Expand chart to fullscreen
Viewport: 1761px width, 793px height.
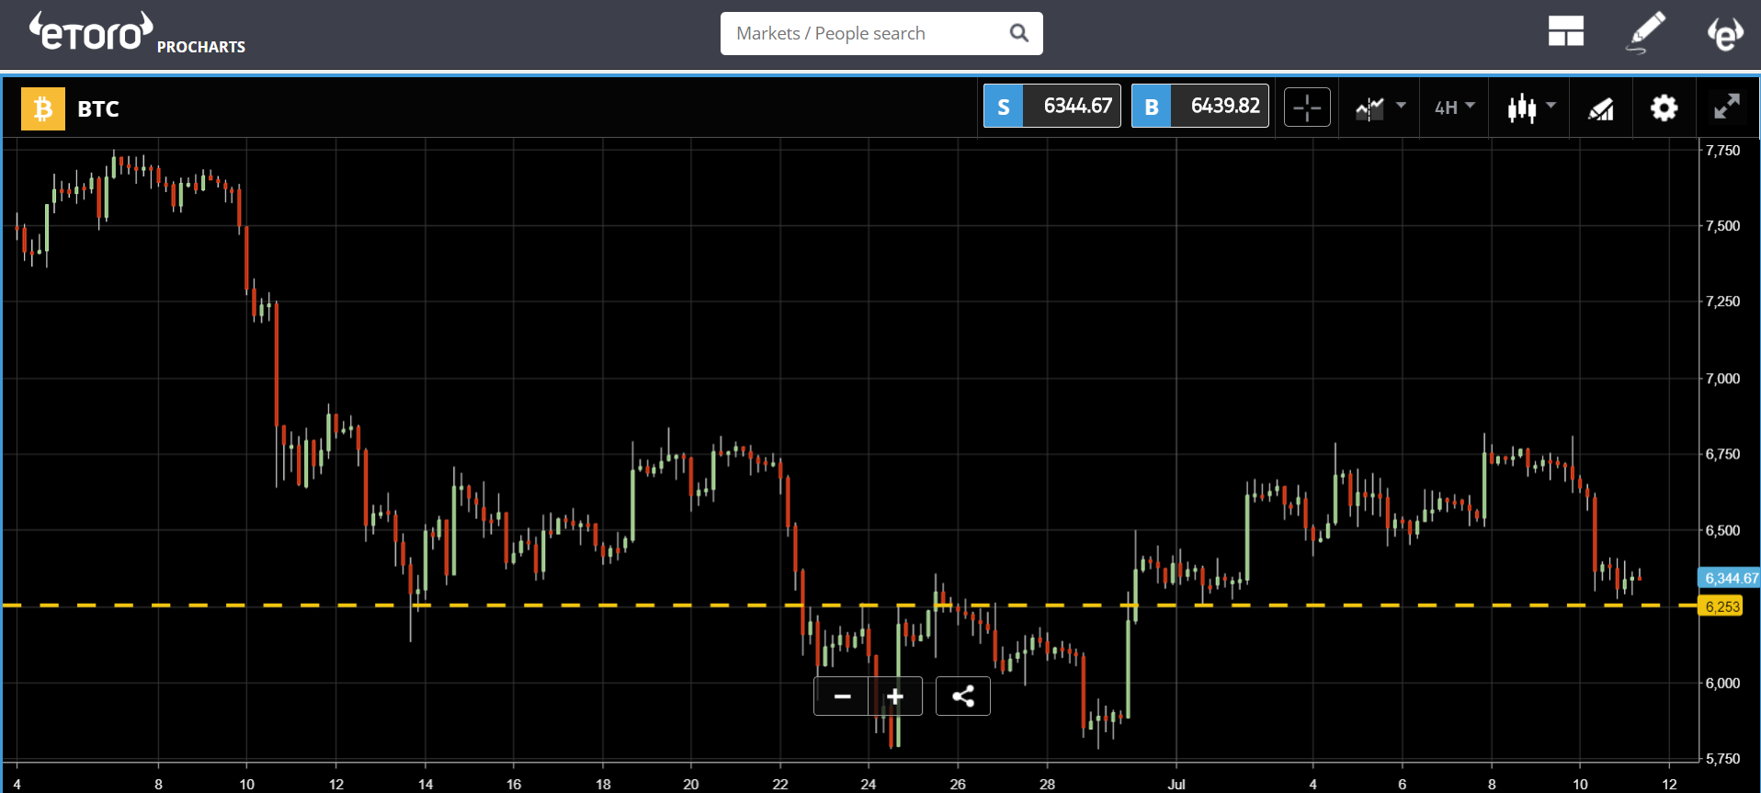[x=1727, y=108]
